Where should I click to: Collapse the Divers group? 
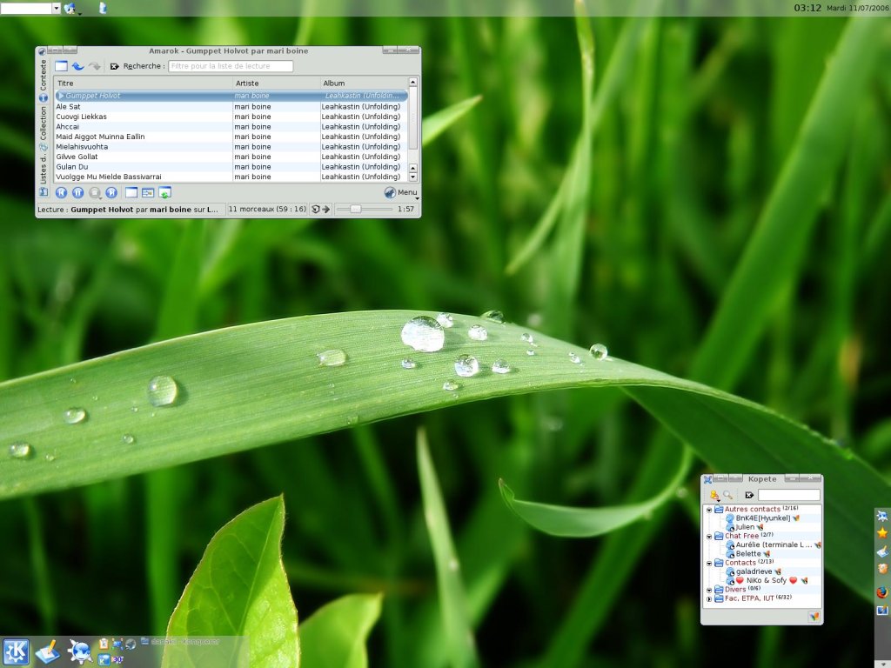tap(709, 590)
